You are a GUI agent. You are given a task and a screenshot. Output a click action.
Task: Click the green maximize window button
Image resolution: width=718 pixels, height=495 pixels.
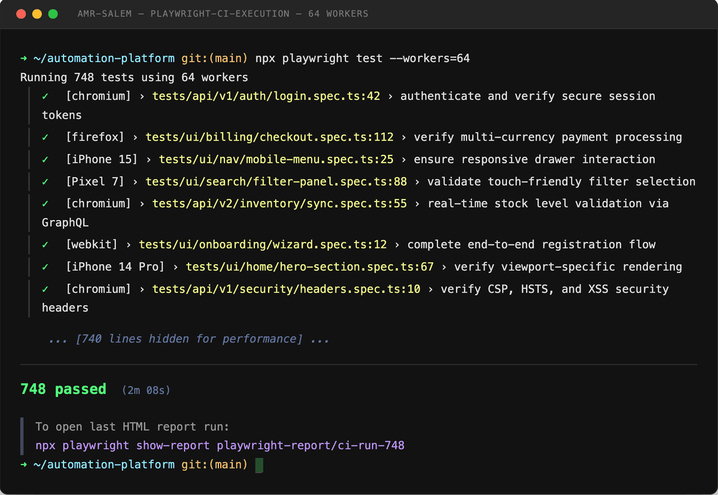53,14
